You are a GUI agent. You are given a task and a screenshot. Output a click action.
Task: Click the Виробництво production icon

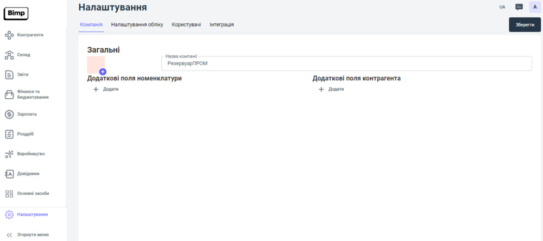click(9, 154)
